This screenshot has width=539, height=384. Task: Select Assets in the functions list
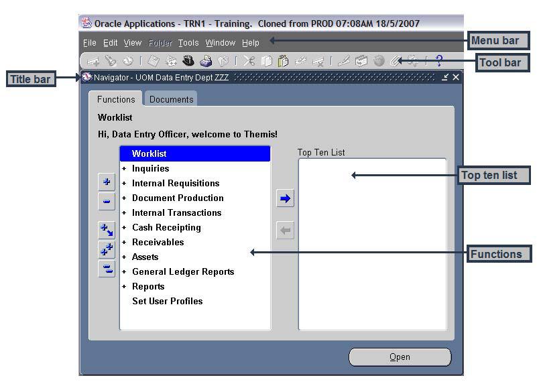tap(145, 257)
